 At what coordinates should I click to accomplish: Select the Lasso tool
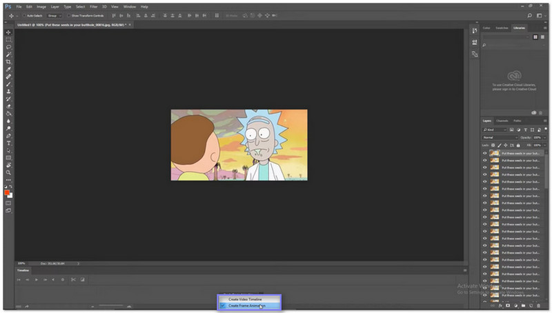[8, 47]
